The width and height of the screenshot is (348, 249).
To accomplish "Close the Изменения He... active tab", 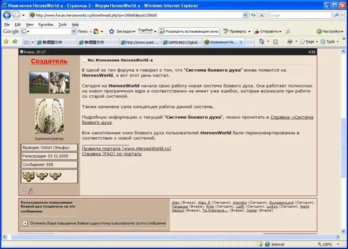I will [x=241, y=42].
